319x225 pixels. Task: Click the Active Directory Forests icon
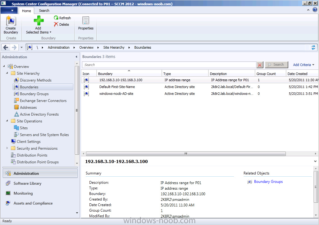tap(16, 114)
